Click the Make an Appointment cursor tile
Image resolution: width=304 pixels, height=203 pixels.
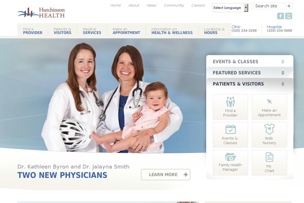coord(270,107)
